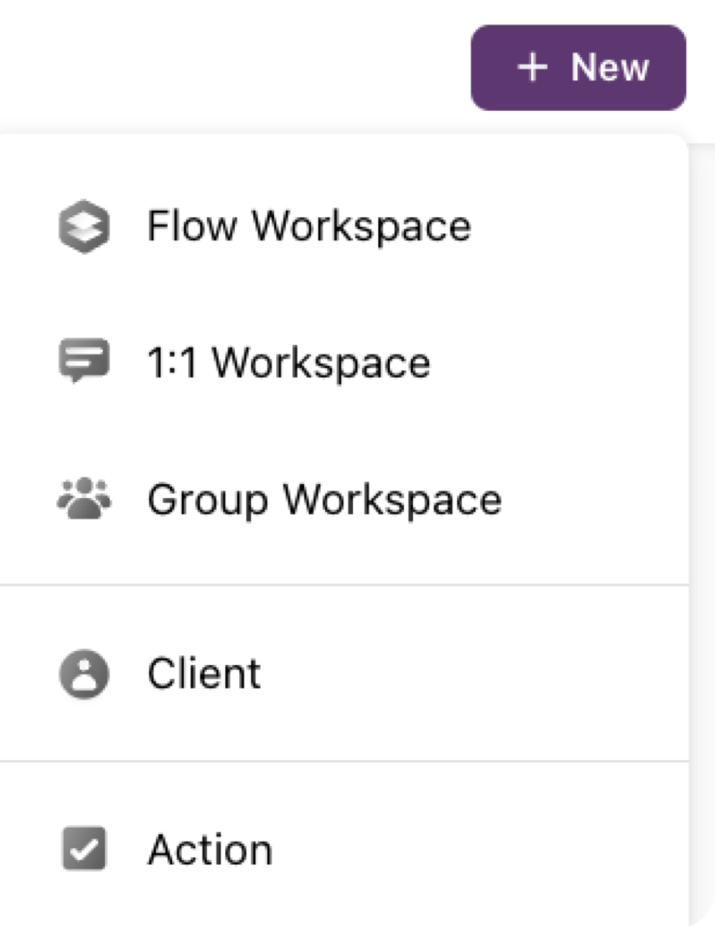
Task: Add a new Action via the menu
Action: 343,849
